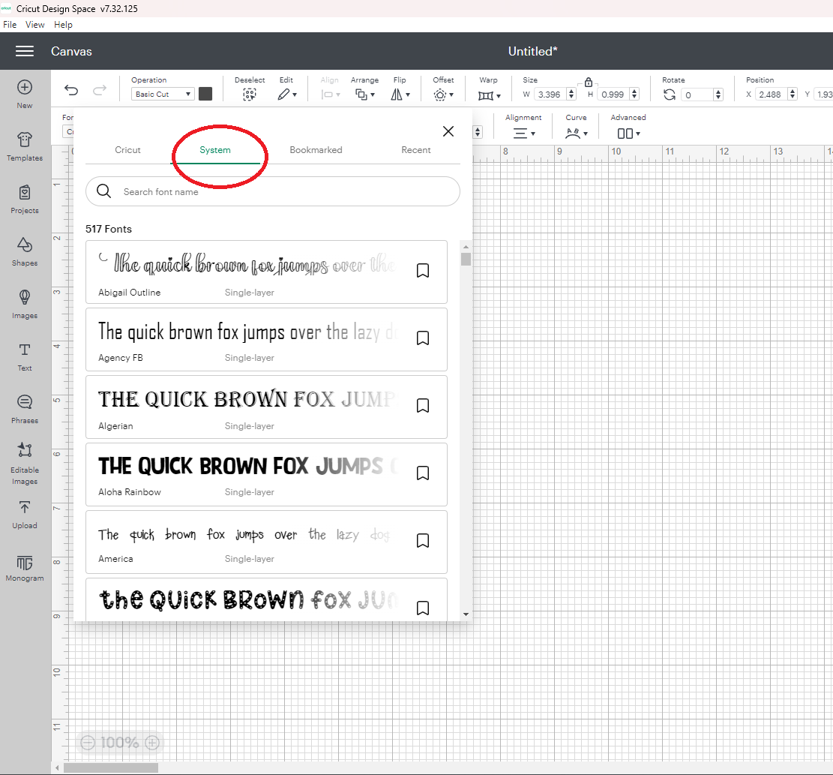Screen dimensions: 833x775
Task: Click the search magnifier icon
Action: [104, 191]
